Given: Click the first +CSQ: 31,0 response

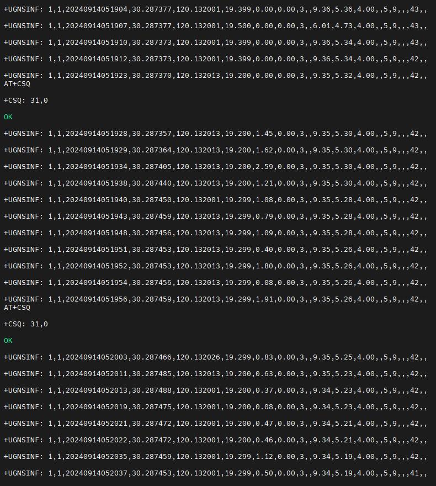Looking at the screenshot, I should [26, 101].
